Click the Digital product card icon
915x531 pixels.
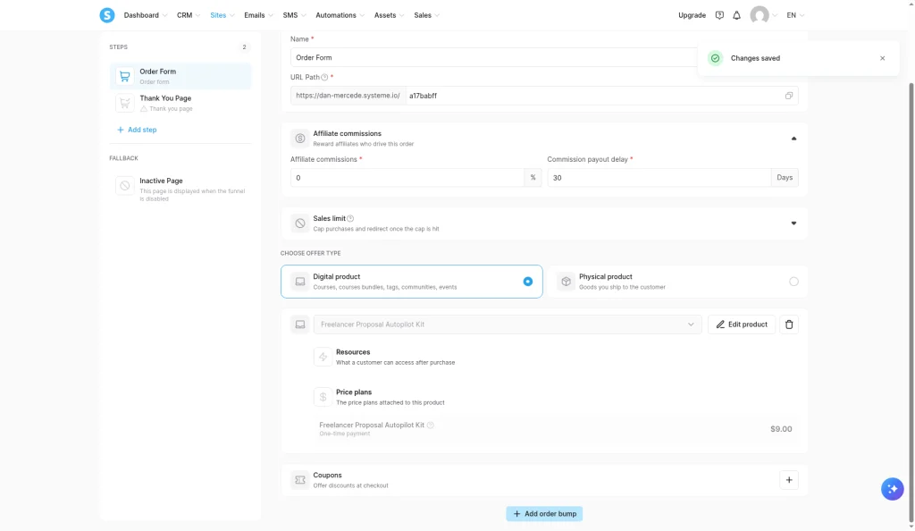pyautogui.click(x=300, y=282)
